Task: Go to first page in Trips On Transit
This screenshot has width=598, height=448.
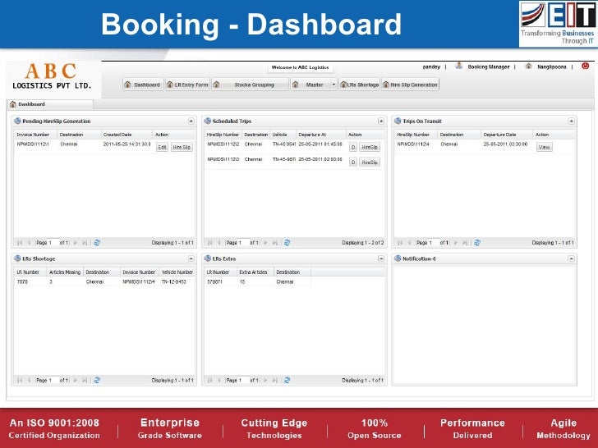Action: point(400,243)
